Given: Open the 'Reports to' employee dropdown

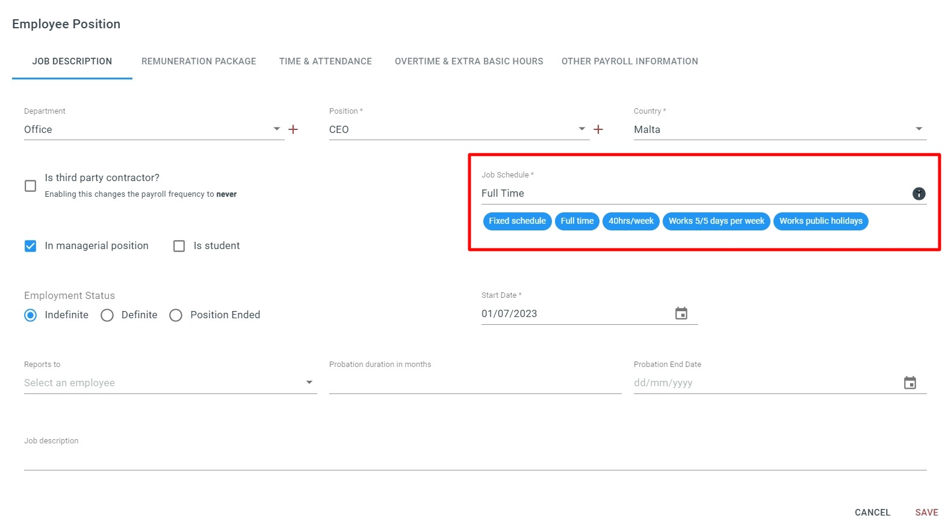Looking at the screenshot, I should click(x=170, y=383).
